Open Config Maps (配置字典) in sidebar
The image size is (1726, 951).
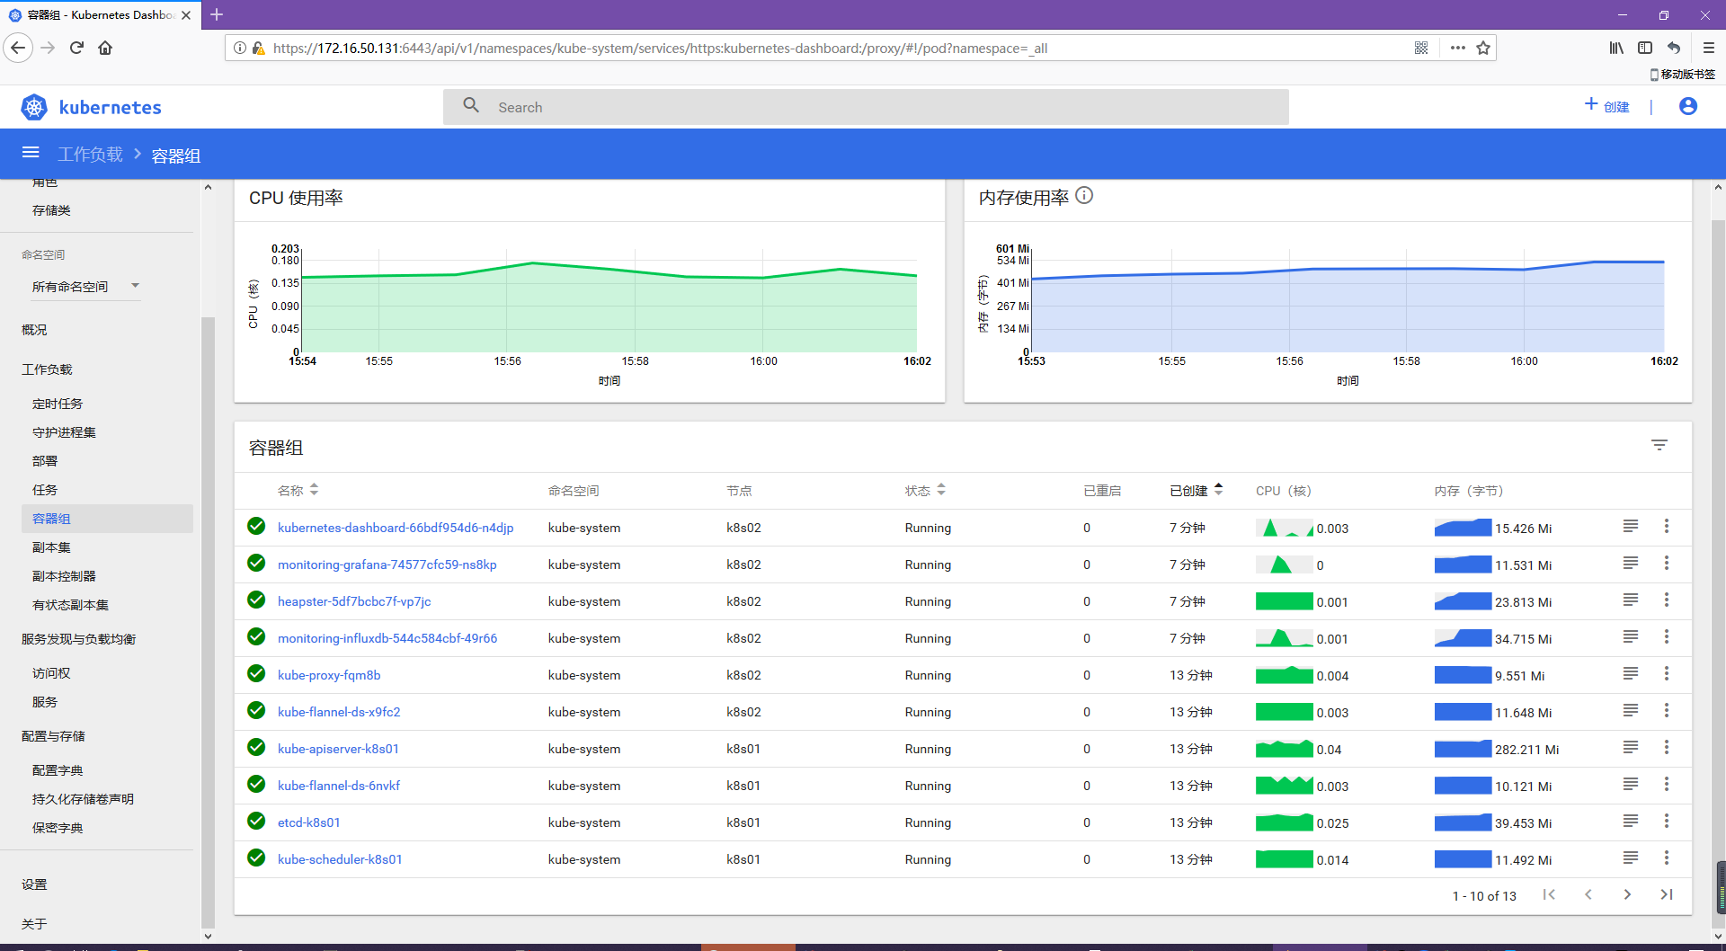point(58,770)
